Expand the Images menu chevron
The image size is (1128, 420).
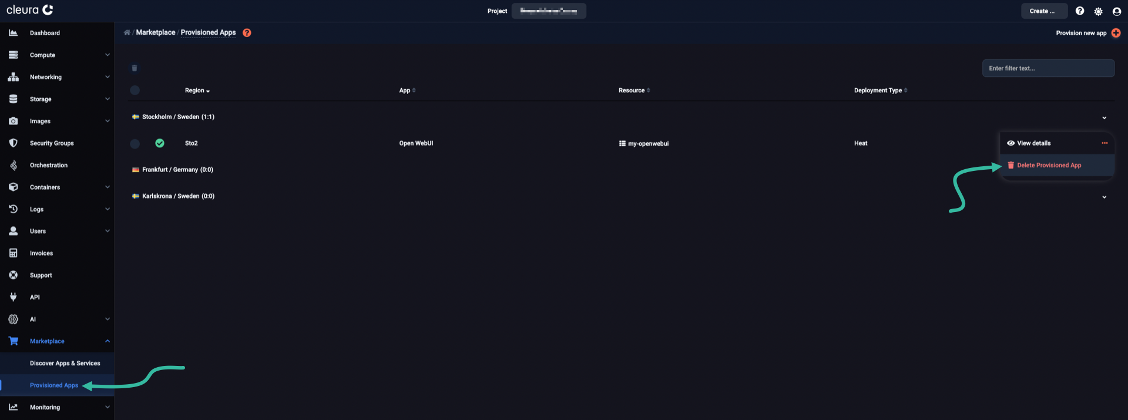[108, 121]
